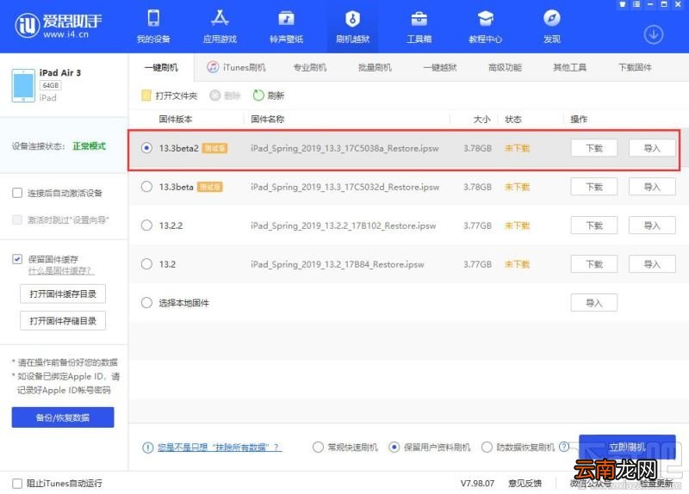
Task: Click the 正常模式 connection status text
Action: click(90, 146)
